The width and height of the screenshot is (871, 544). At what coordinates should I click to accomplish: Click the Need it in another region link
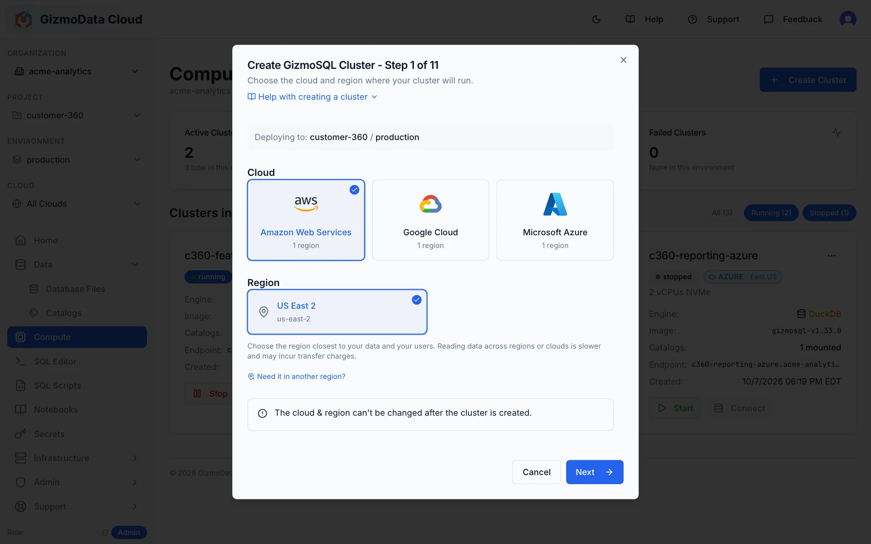[x=297, y=377]
